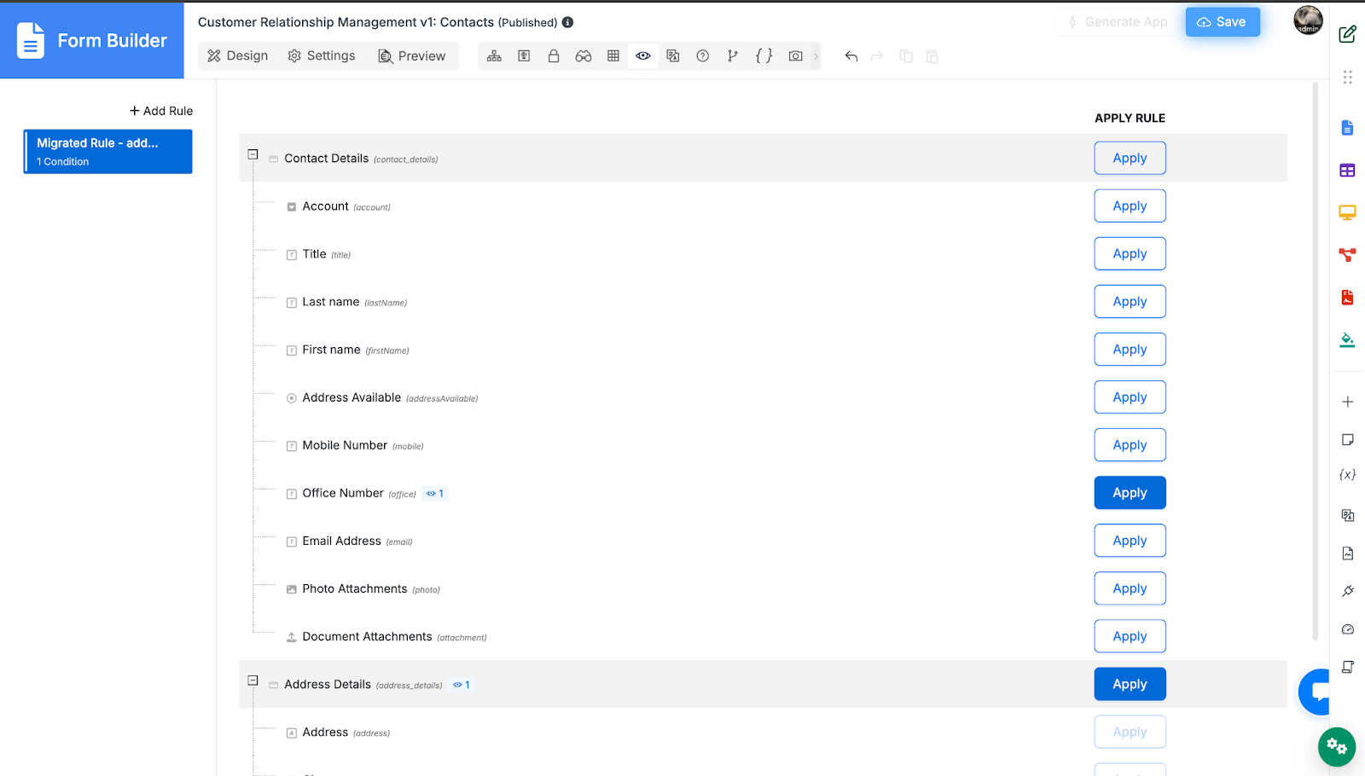Switch to the Preview tab

(412, 56)
